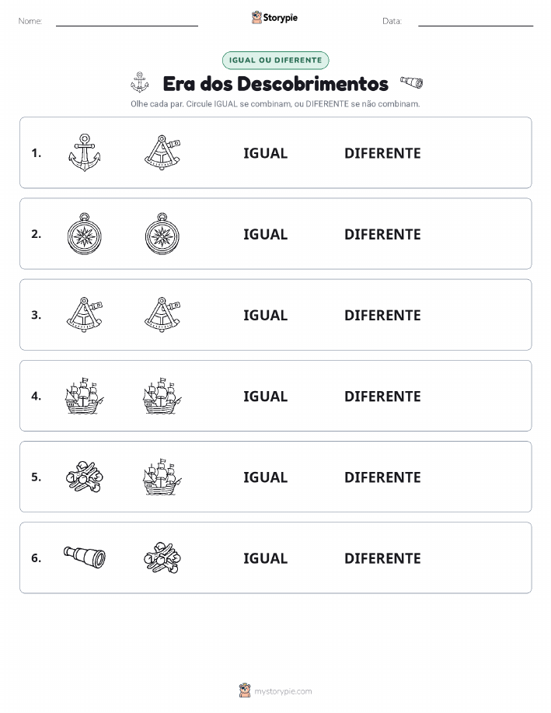
Task: Choose DIFERENTE for question 6
Action: (x=382, y=558)
